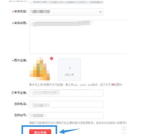Remove the uploaded evidence image with red X

[51, 58]
